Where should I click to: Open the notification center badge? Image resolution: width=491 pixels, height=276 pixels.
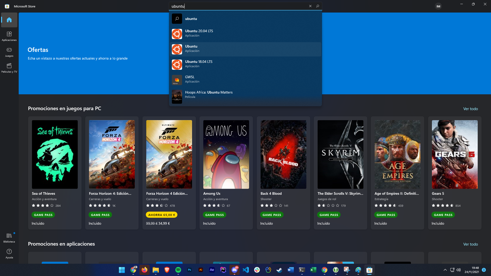tap(484, 270)
